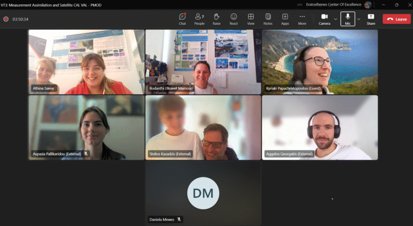Expand the Camera options dropdown arrow
This screenshot has width=413, height=226.
pyautogui.click(x=336, y=19)
